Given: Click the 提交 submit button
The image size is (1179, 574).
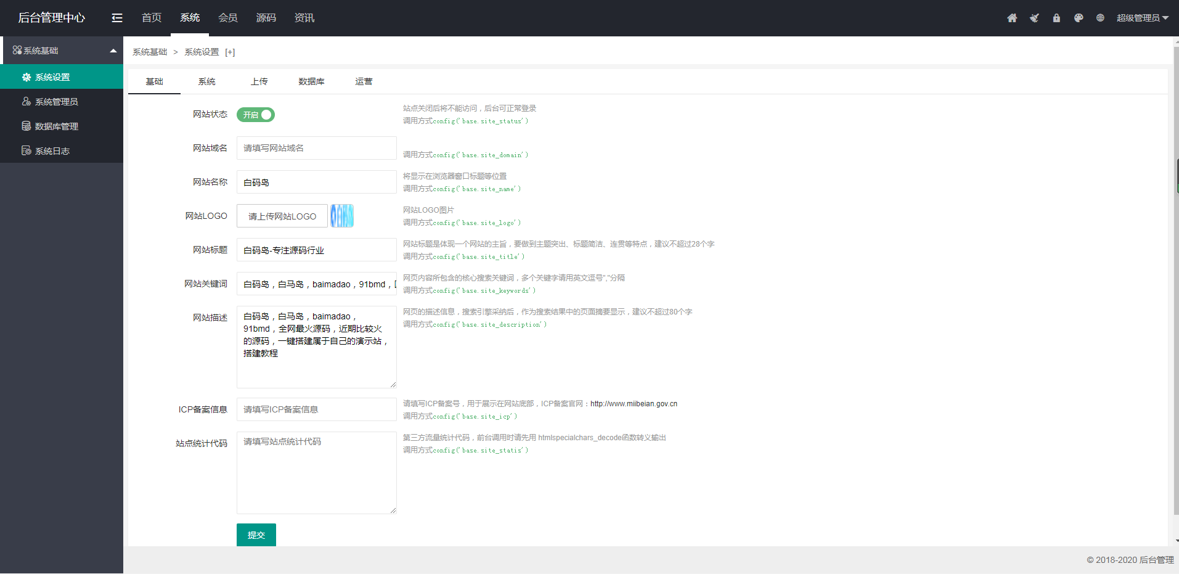Looking at the screenshot, I should pyautogui.click(x=256, y=535).
